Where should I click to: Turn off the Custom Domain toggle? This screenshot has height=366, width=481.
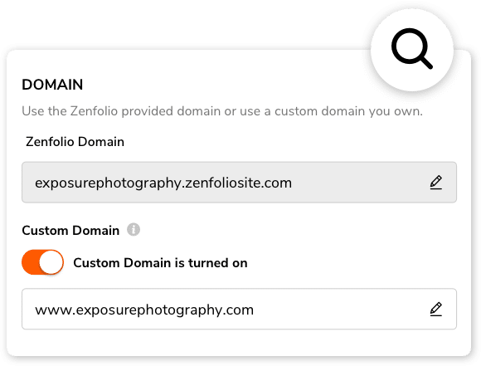click(x=42, y=262)
